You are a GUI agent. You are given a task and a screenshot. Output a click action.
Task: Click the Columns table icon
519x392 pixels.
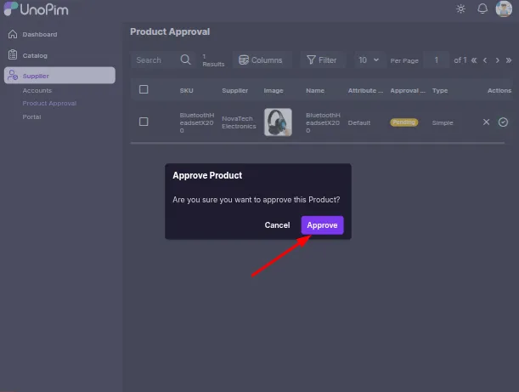click(244, 60)
